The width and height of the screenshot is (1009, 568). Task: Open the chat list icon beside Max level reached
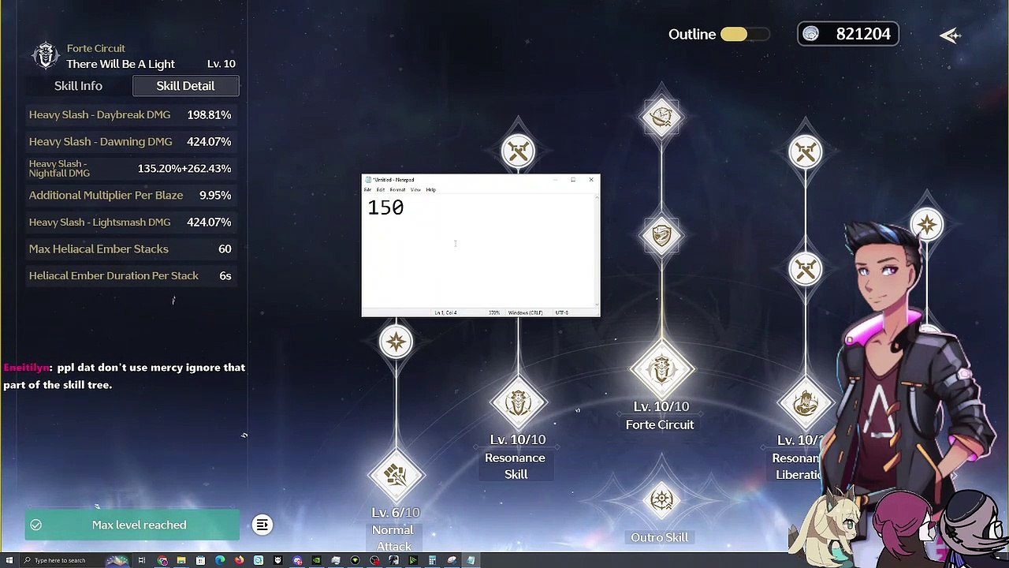click(x=262, y=525)
